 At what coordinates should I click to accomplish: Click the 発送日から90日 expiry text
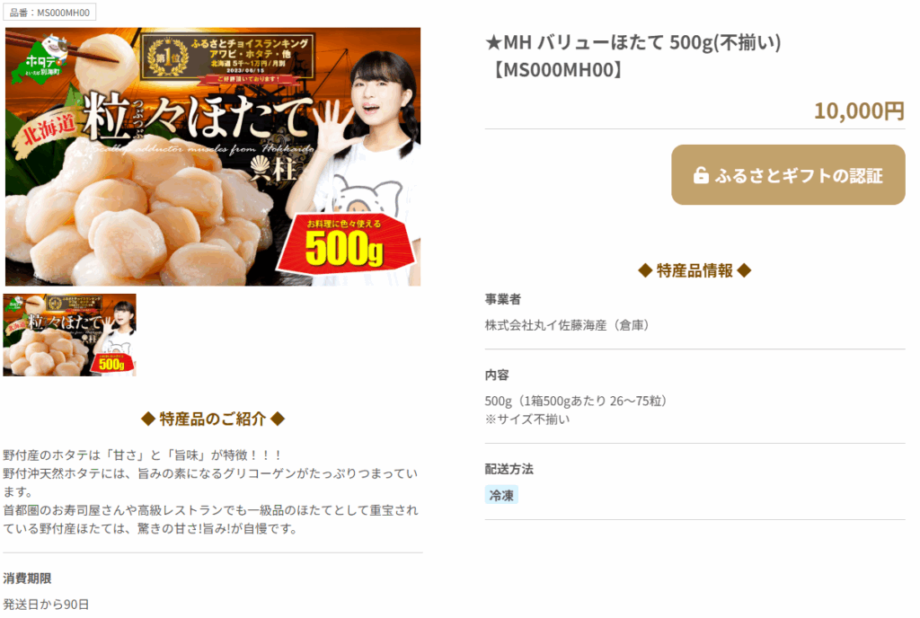click(47, 604)
